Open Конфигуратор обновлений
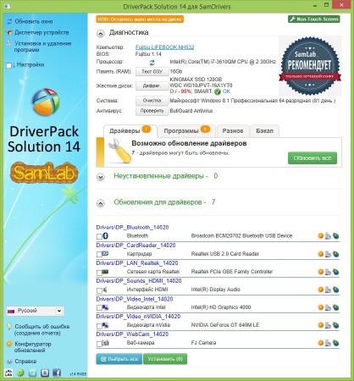Image resolution: width=354 pixels, height=381 pixels. [33, 347]
